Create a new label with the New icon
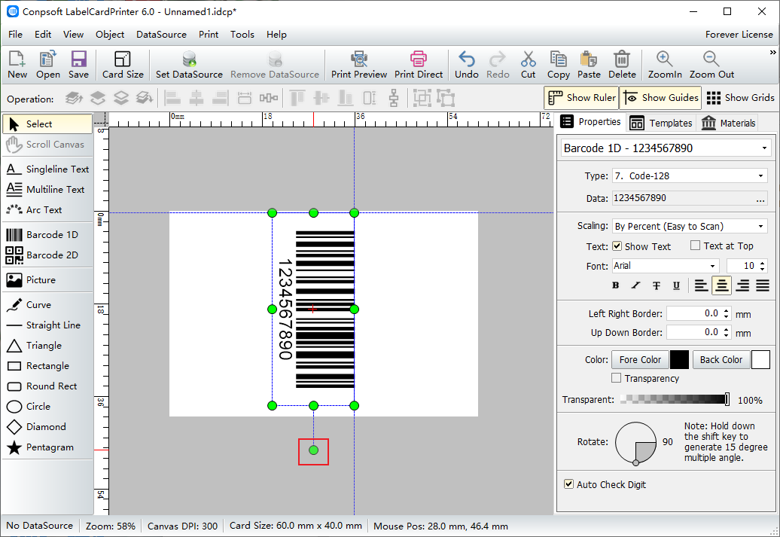 point(17,65)
